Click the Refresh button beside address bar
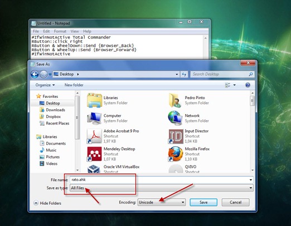The image size is (291, 226). pos(184,75)
